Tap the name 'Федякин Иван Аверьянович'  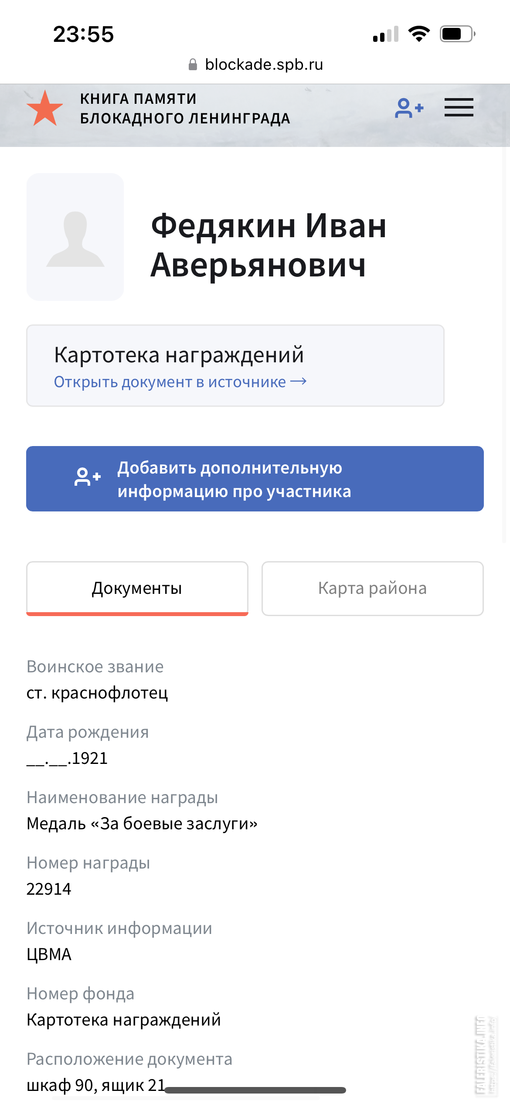pyautogui.click(x=269, y=245)
